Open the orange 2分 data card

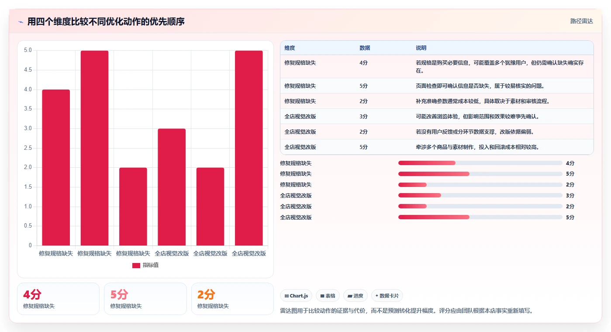[232, 299]
